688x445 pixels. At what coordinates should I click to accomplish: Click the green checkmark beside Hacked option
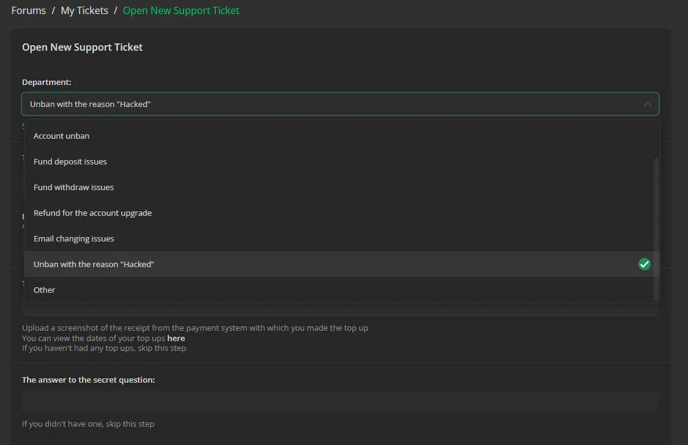point(644,264)
